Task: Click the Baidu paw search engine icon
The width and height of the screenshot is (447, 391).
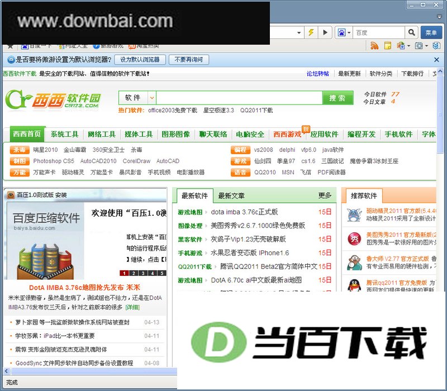Action: (341, 32)
